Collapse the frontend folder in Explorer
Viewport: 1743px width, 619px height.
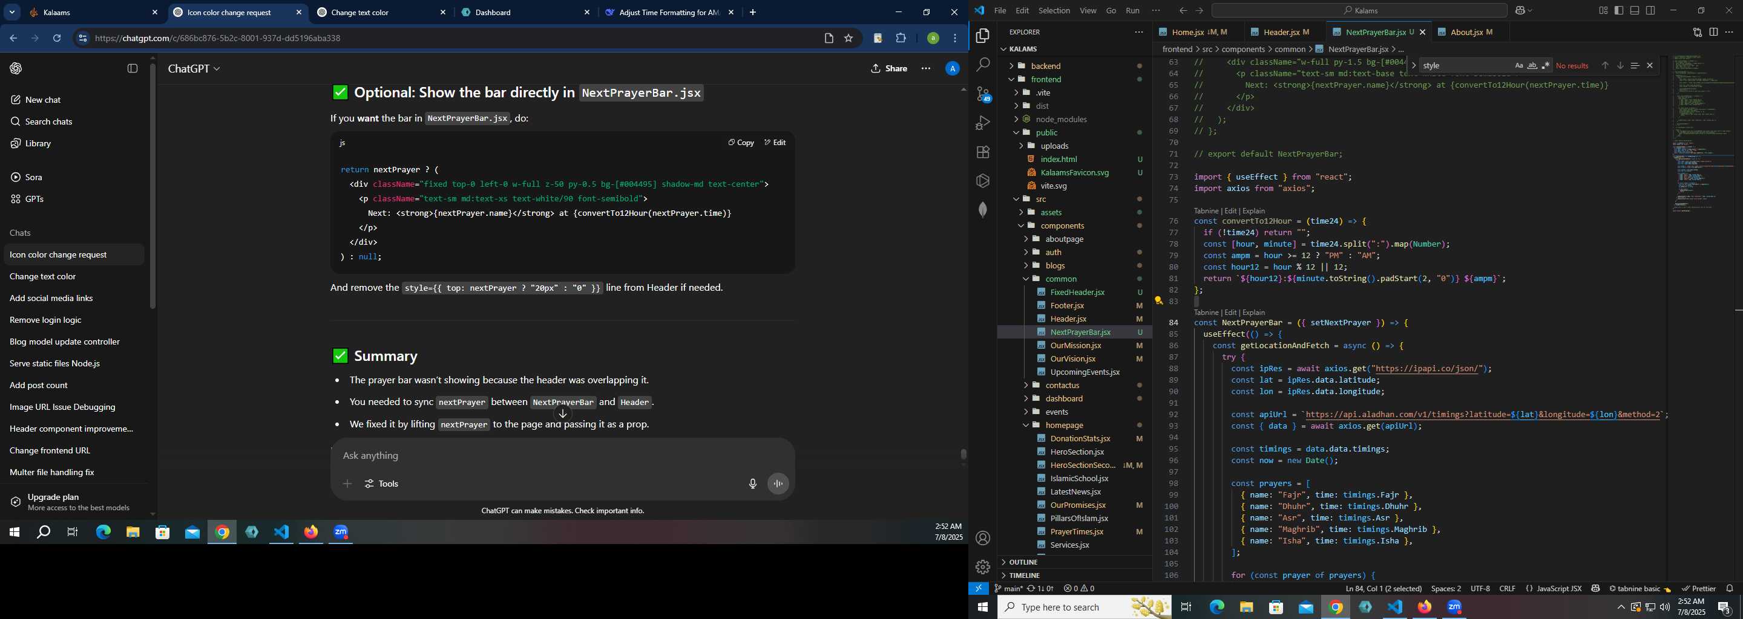click(x=1074, y=80)
